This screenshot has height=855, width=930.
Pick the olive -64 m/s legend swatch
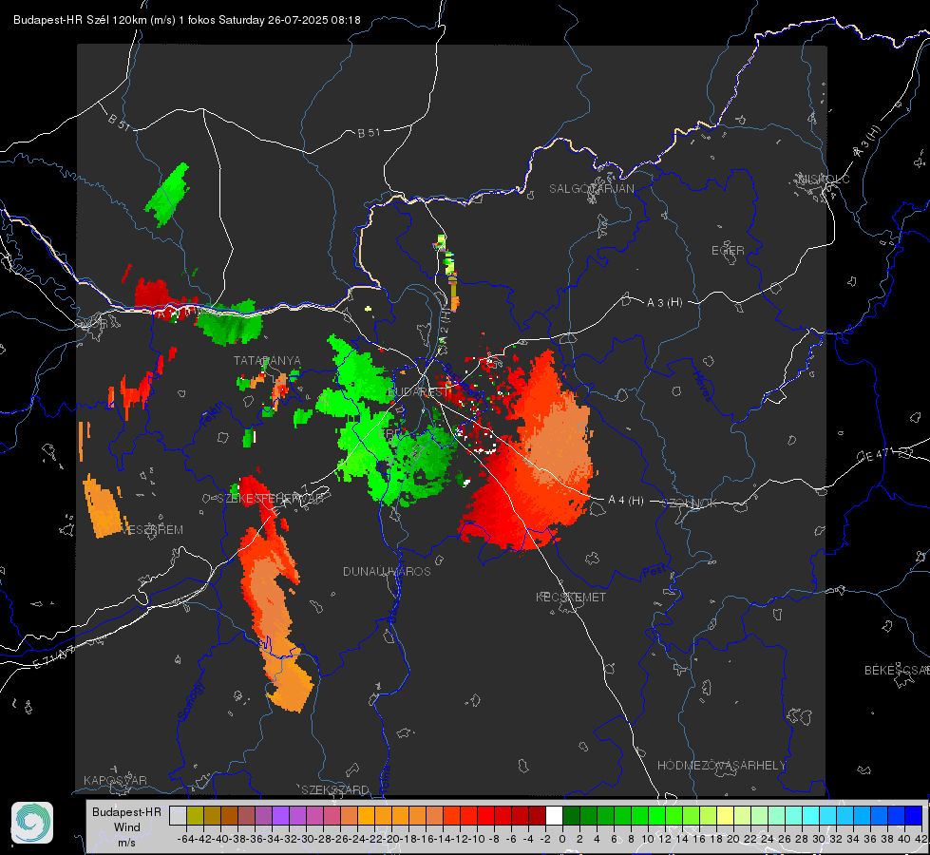195,815
